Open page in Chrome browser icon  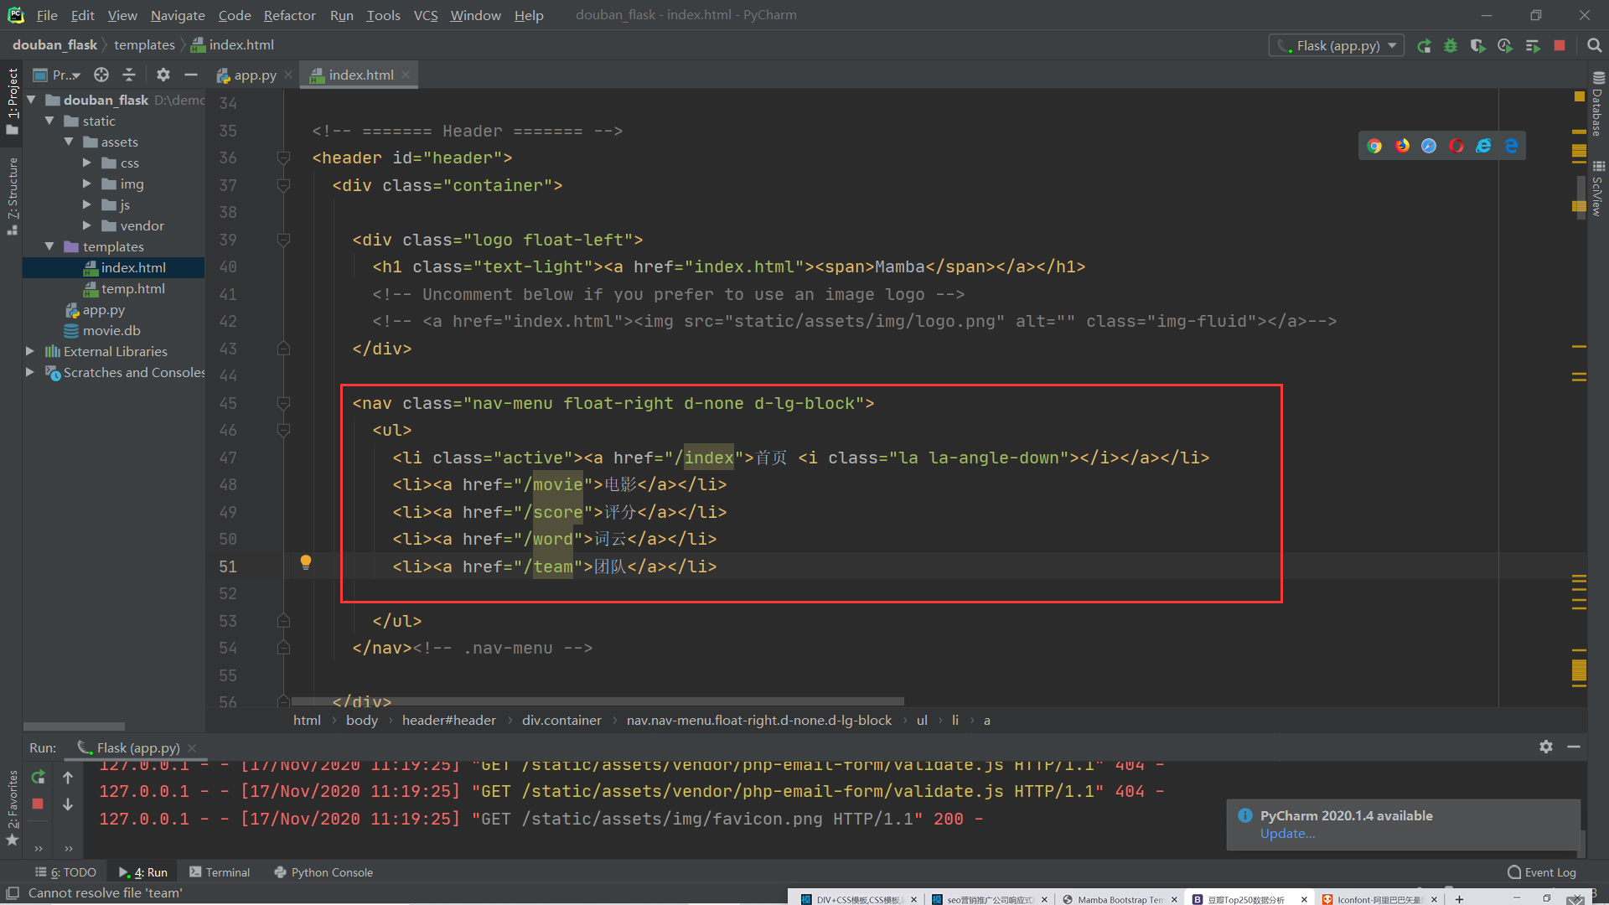[1374, 146]
